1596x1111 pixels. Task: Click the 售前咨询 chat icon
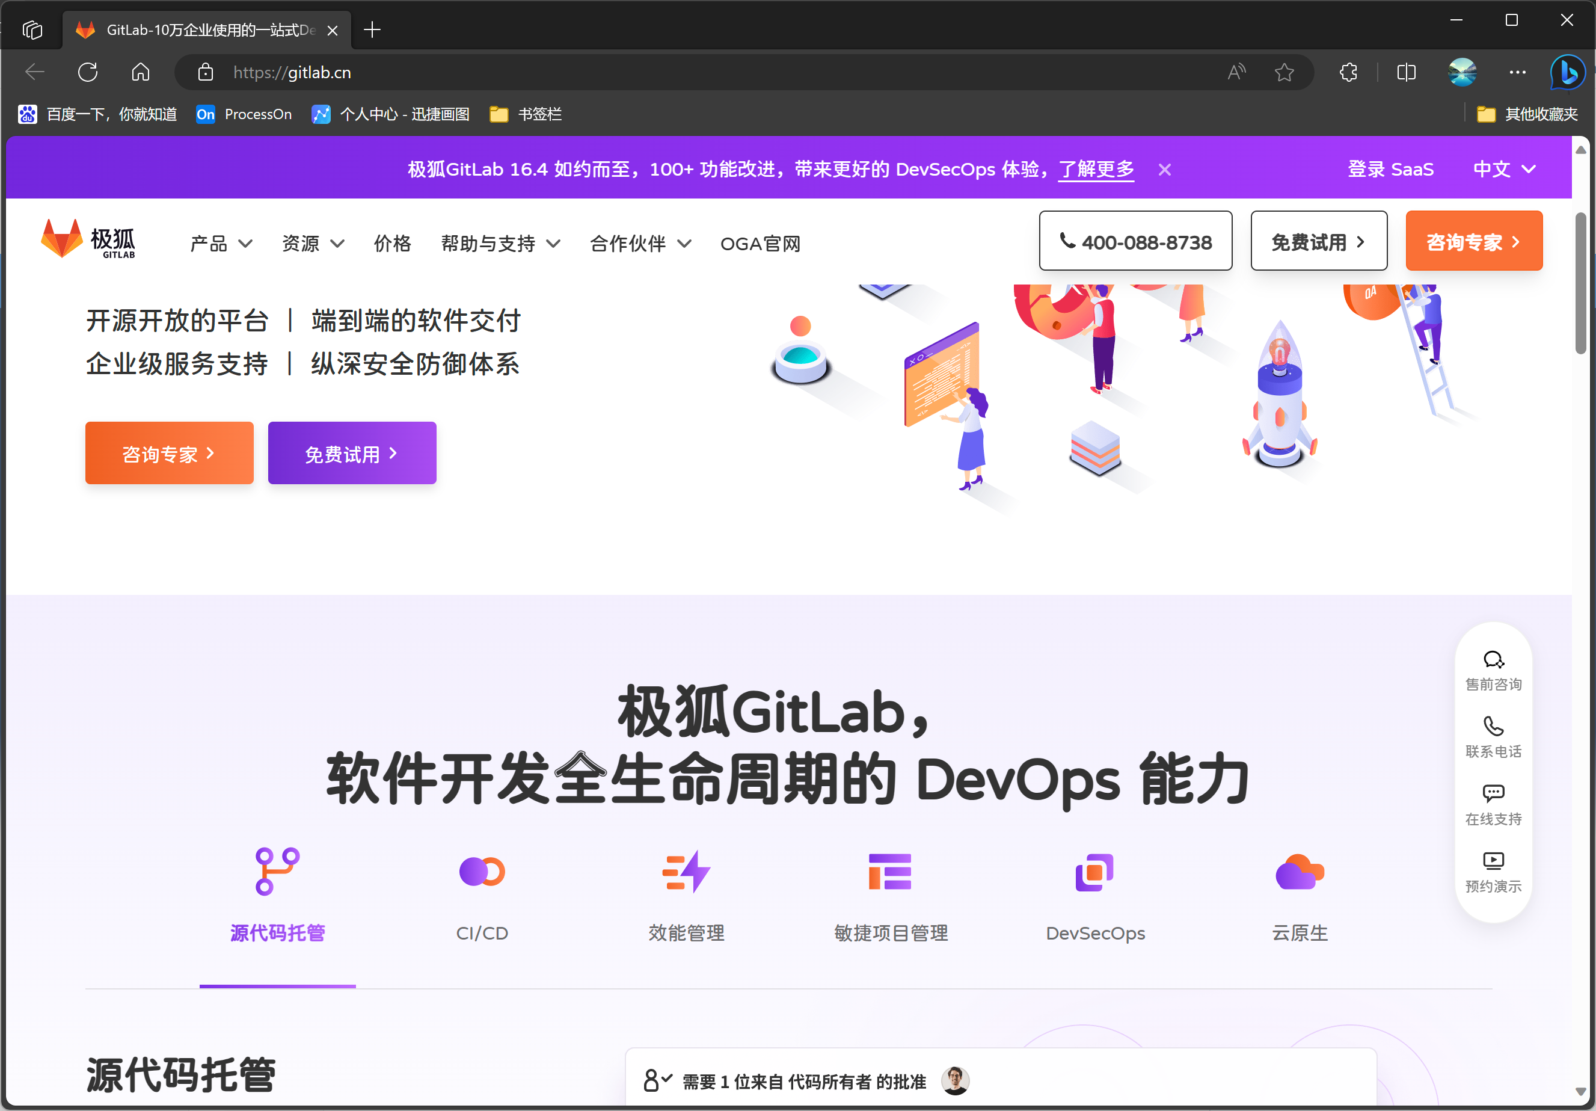pos(1493,659)
